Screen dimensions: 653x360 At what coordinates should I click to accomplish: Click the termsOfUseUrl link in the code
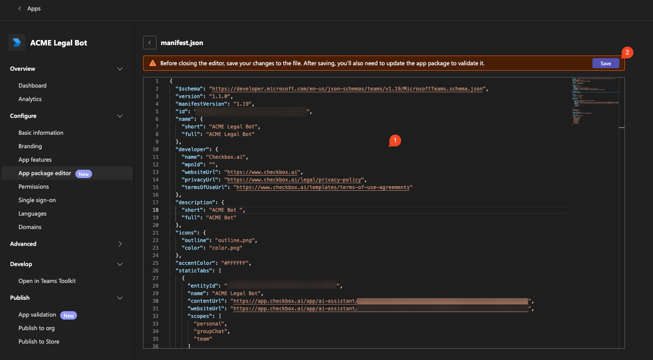coord(323,187)
